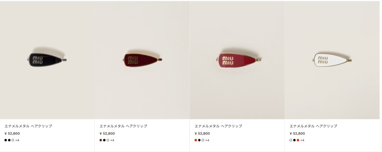Screen dimensions: 382x152
Task: Open the bright red hair clip image
Action: 237,60
